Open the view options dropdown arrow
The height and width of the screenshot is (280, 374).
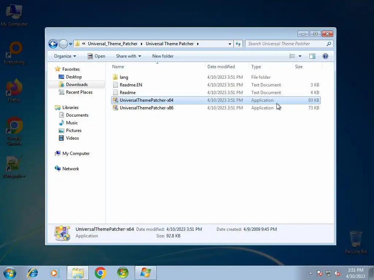(300, 56)
